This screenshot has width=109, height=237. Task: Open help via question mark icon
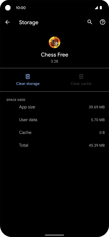click(x=102, y=22)
